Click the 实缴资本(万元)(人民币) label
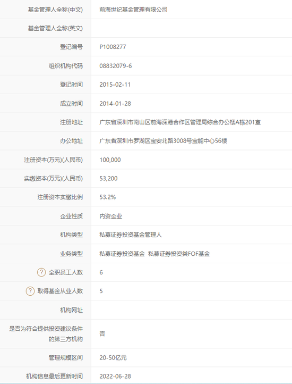292x384 pixels. tap(53, 178)
